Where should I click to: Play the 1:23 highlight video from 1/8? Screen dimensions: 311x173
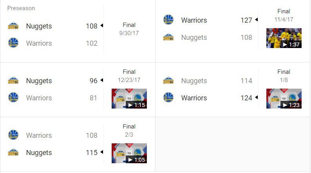coord(284,98)
